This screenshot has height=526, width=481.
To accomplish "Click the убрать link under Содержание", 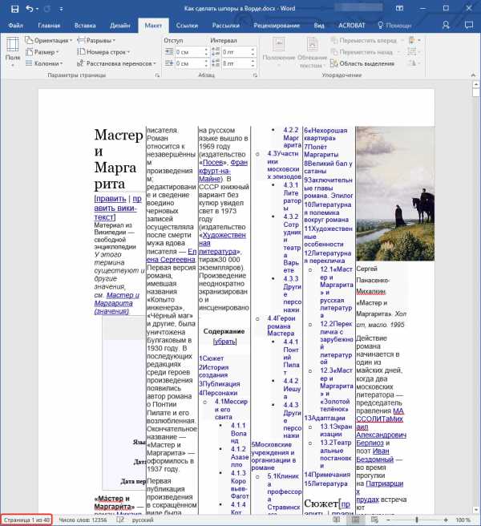I will 224,342.
